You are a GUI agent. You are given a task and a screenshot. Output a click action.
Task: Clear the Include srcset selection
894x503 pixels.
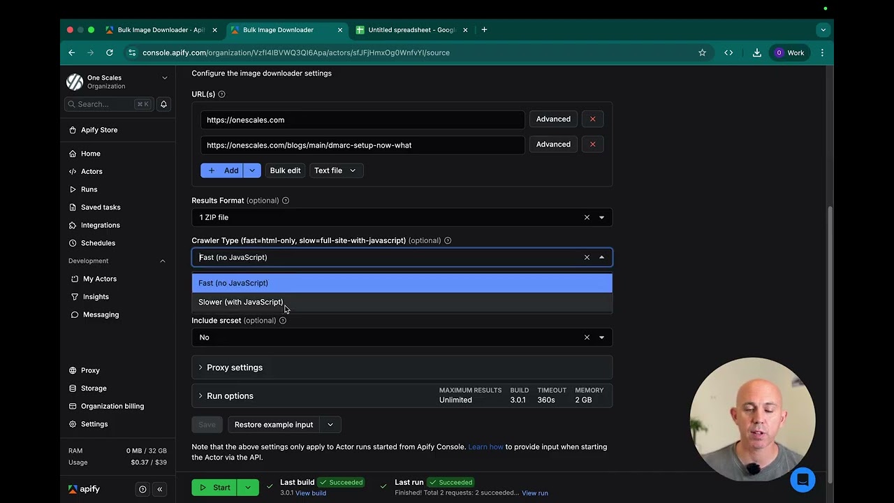(587, 337)
